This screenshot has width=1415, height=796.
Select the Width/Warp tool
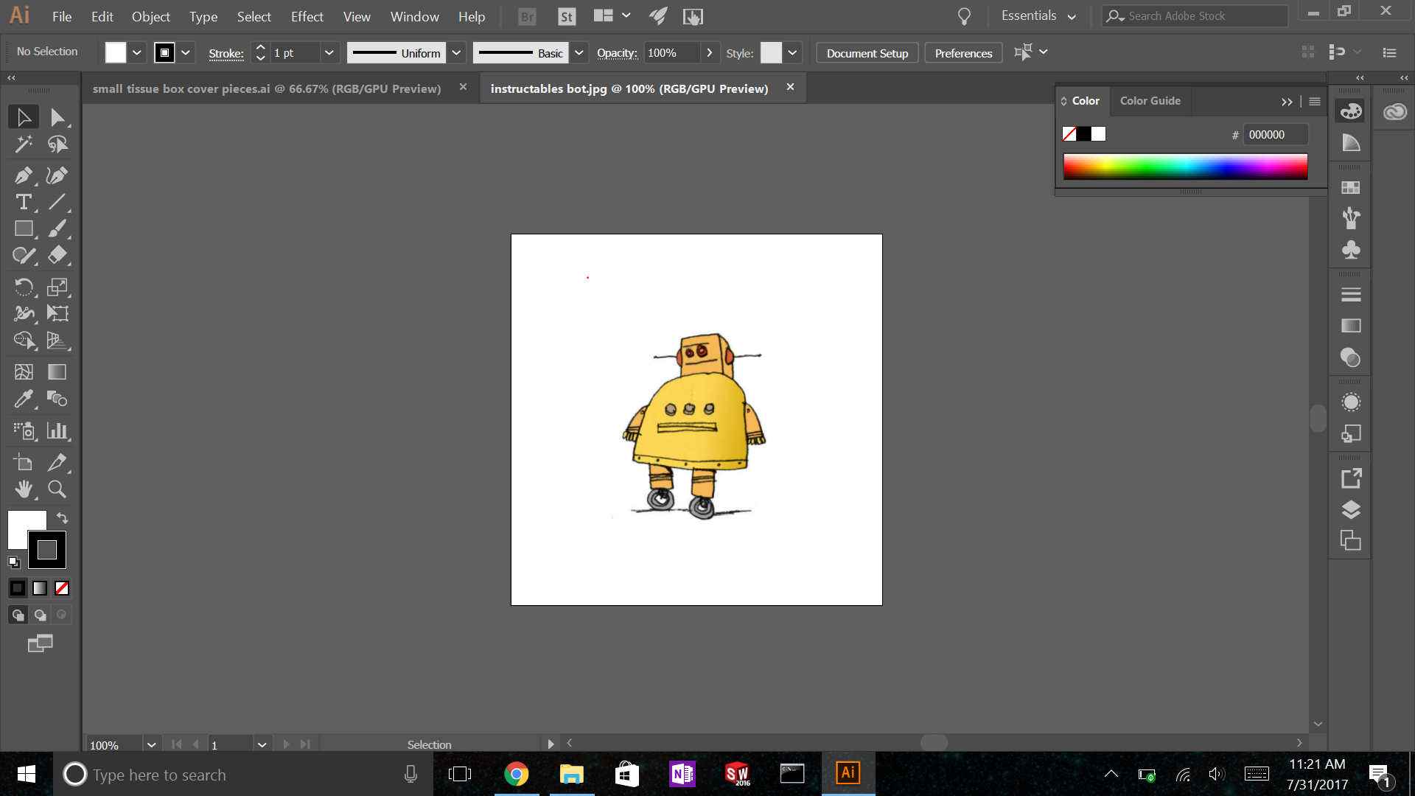[24, 313]
